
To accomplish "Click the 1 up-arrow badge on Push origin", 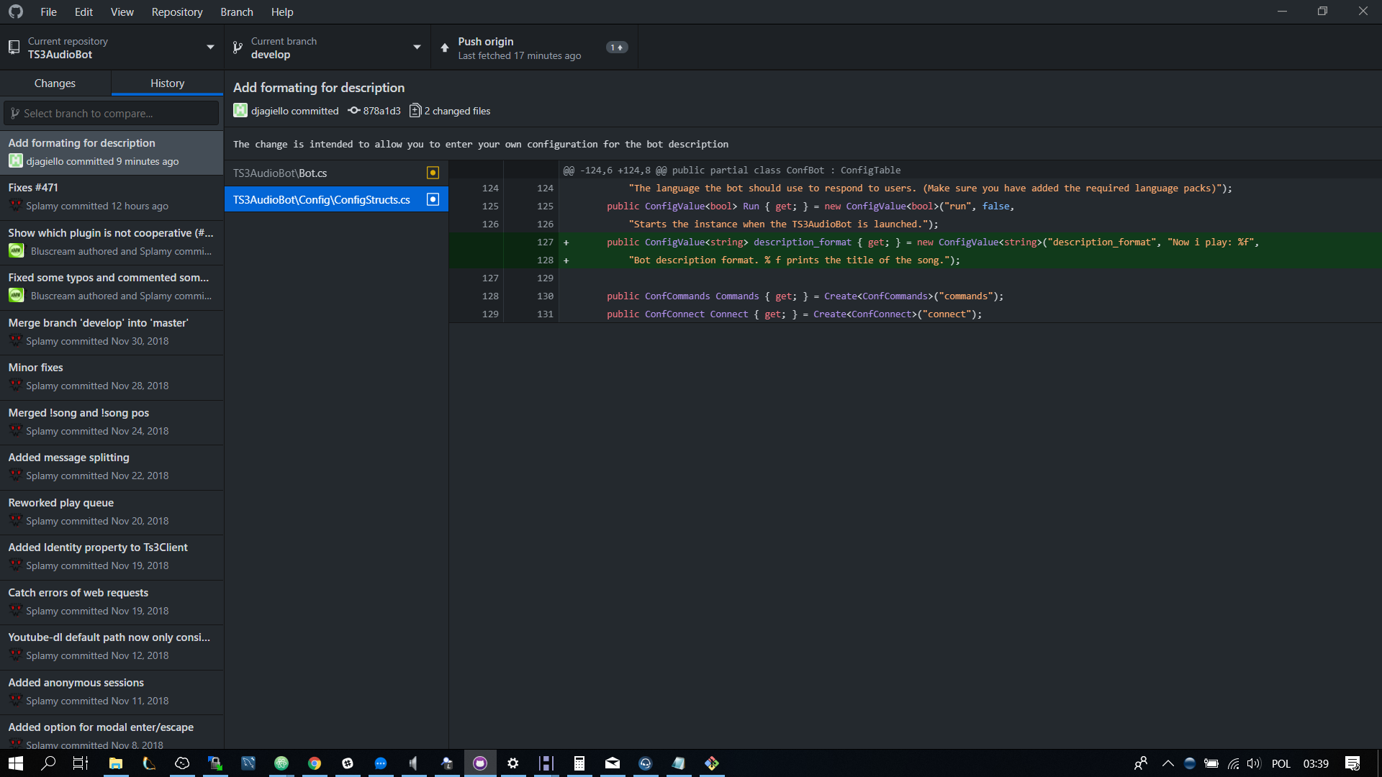I will click(617, 46).
